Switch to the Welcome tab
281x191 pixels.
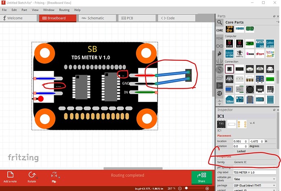18,18
